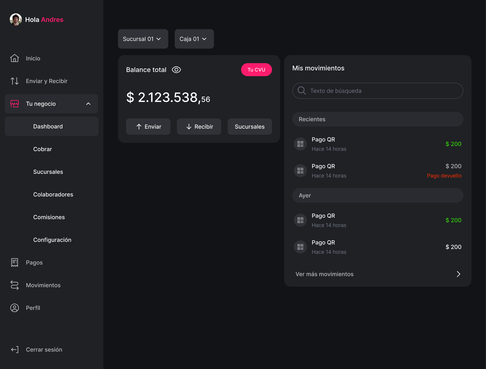
Task: Click the Pago devuelto status text
Action: [x=444, y=176]
